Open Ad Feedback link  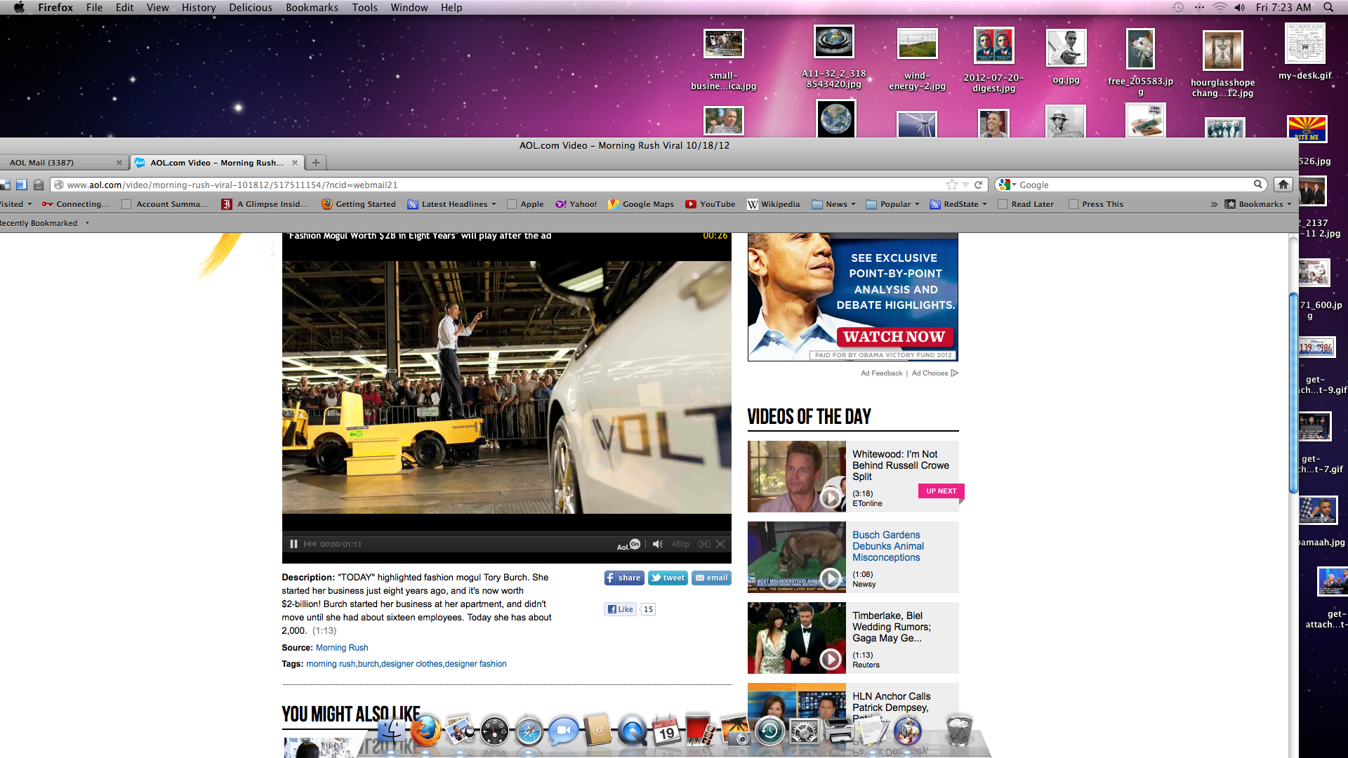point(881,373)
